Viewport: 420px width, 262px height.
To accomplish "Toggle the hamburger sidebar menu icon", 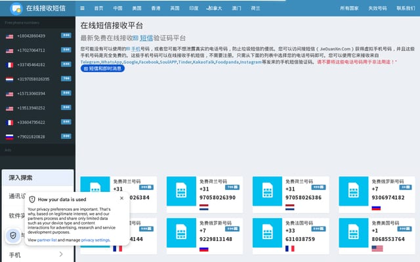I will point(82,9).
